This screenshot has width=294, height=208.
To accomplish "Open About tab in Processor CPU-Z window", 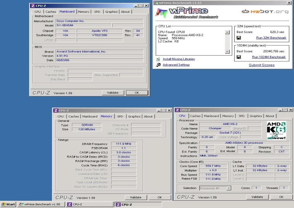I will pos(270,116).
